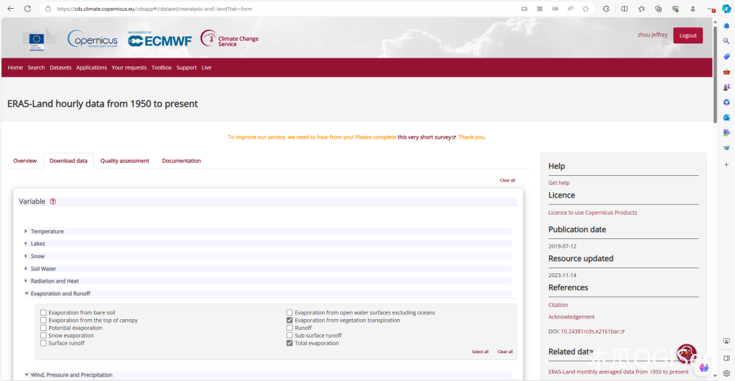Click the page vertical scrollbar thumb
The width and height of the screenshot is (735, 381).
point(715,75)
